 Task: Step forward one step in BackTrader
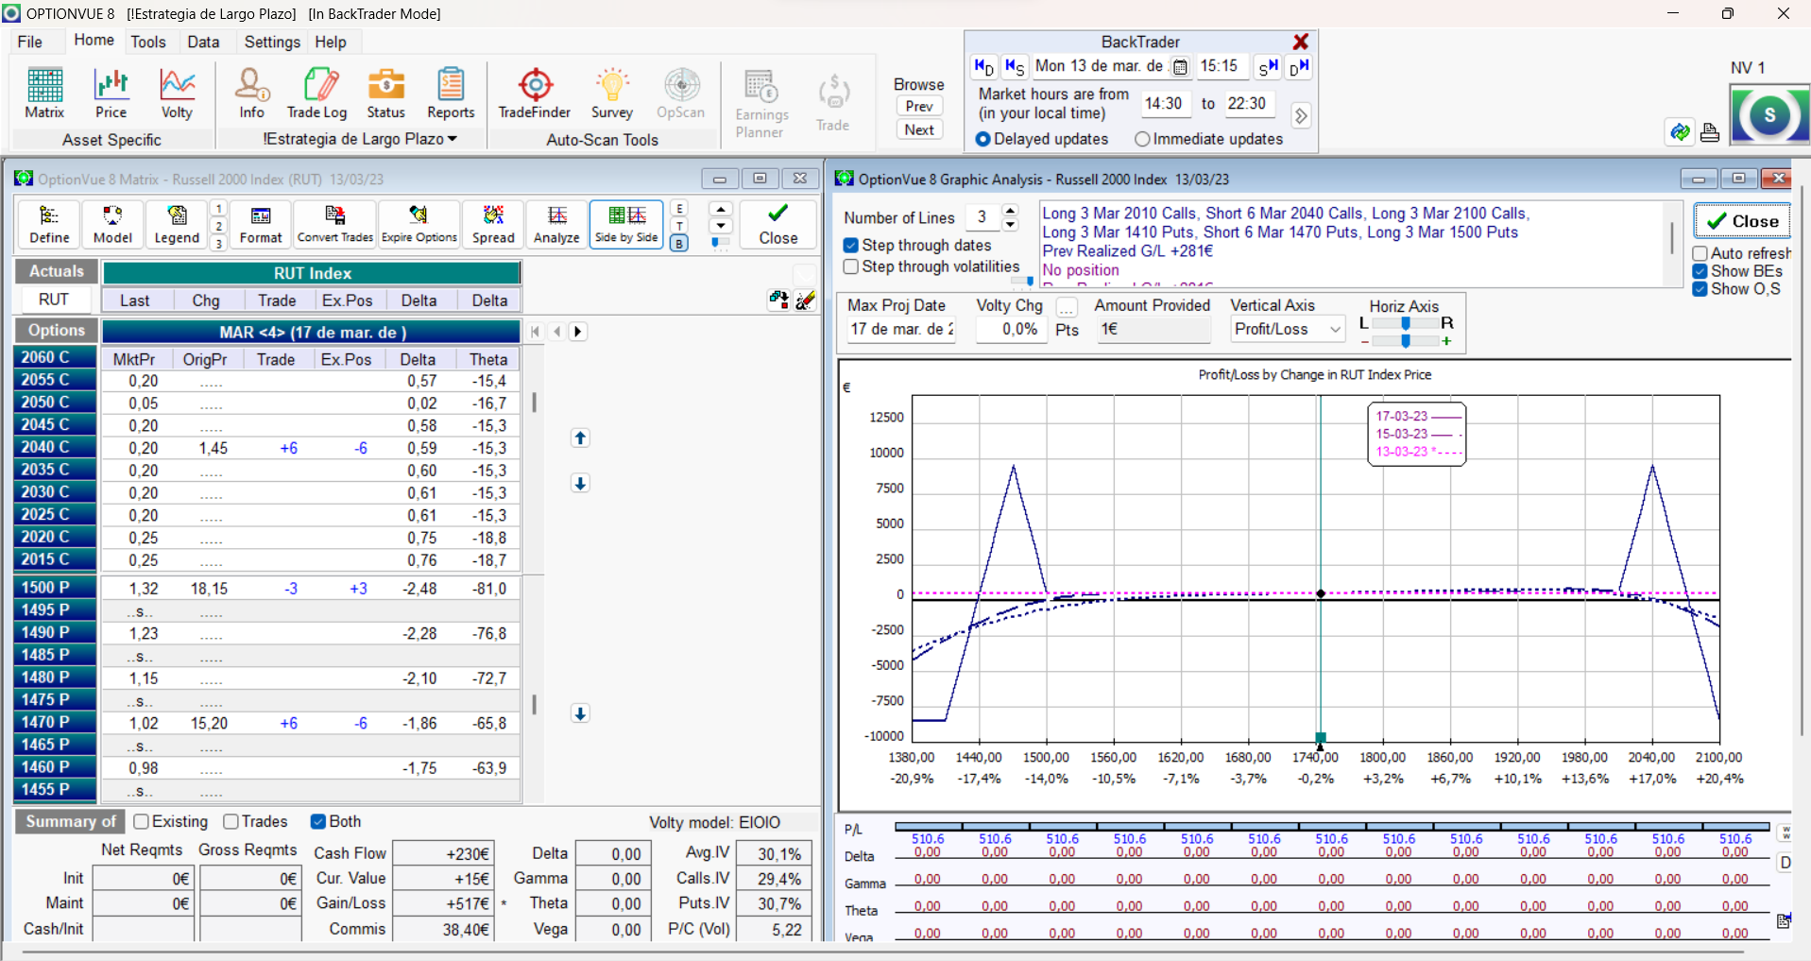(x=1268, y=67)
